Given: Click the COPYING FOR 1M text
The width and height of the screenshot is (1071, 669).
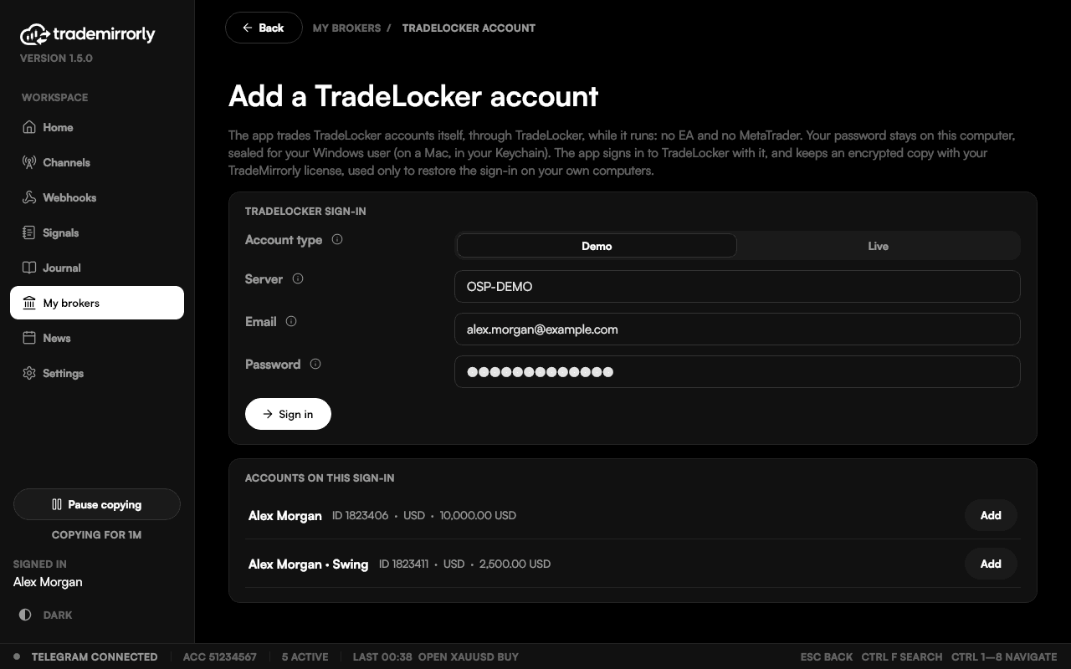Looking at the screenshot, I should 97,534.
